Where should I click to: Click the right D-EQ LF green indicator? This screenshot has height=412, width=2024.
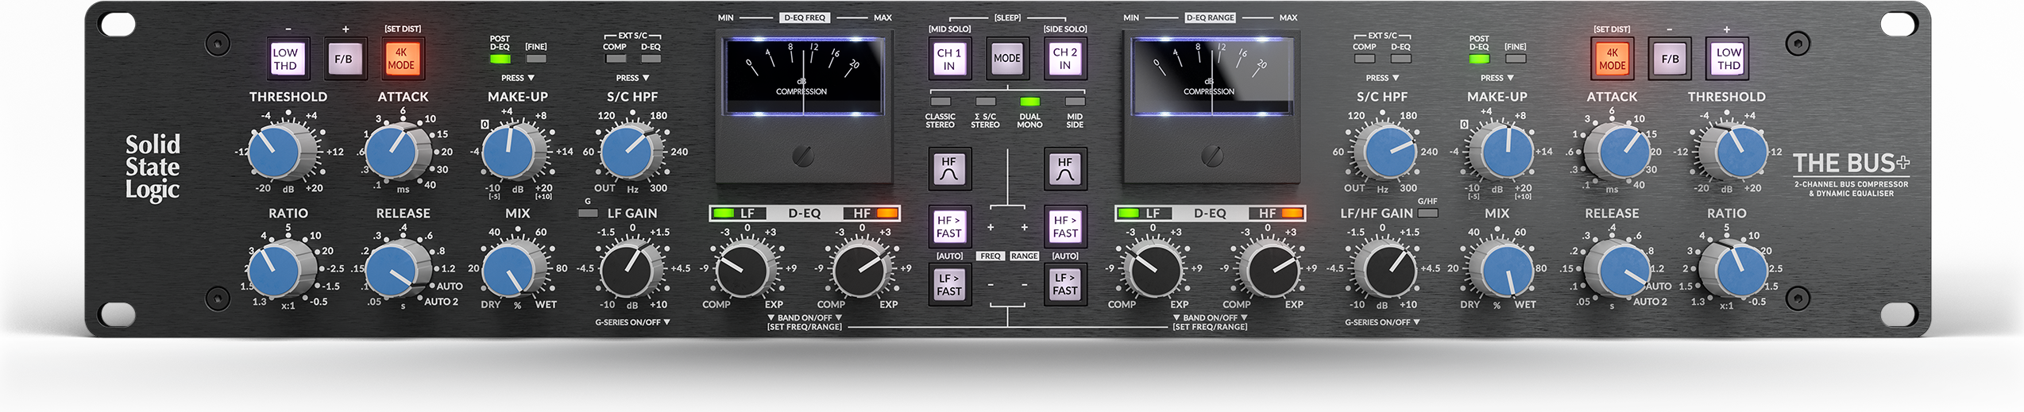[1130, 213]
